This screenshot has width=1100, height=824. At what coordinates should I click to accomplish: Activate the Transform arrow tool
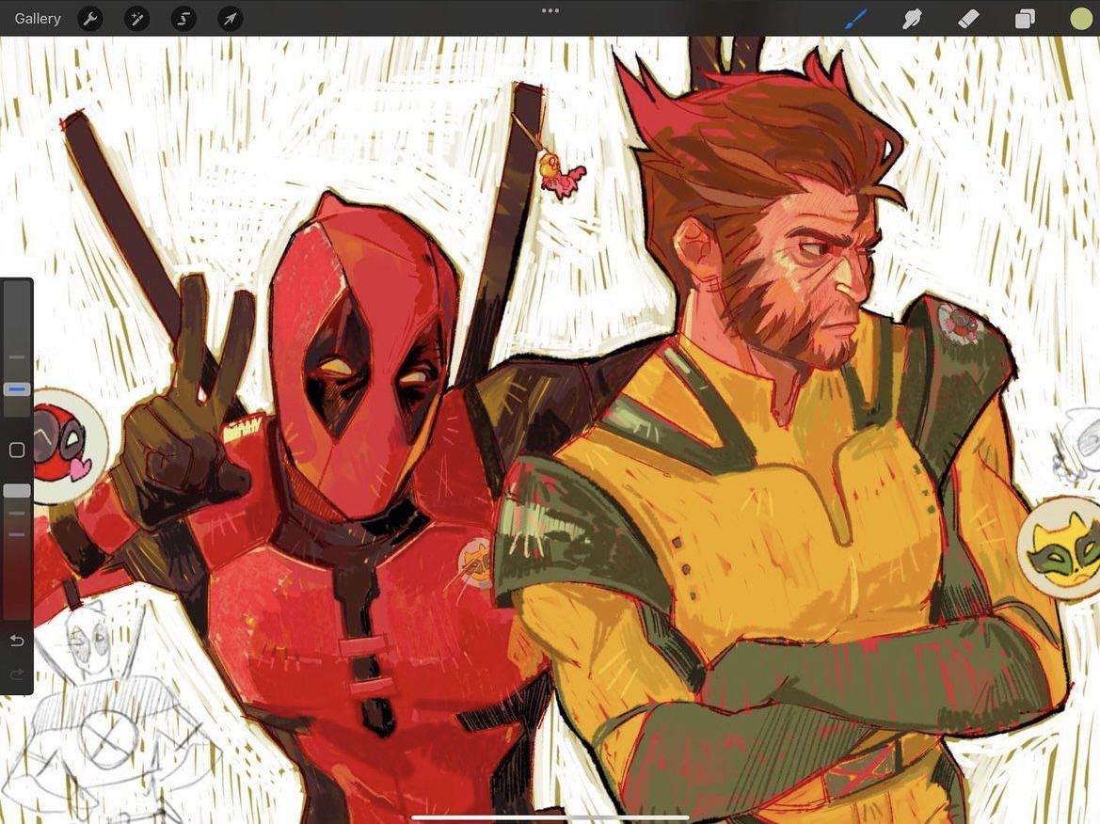[x=231, y=19]
